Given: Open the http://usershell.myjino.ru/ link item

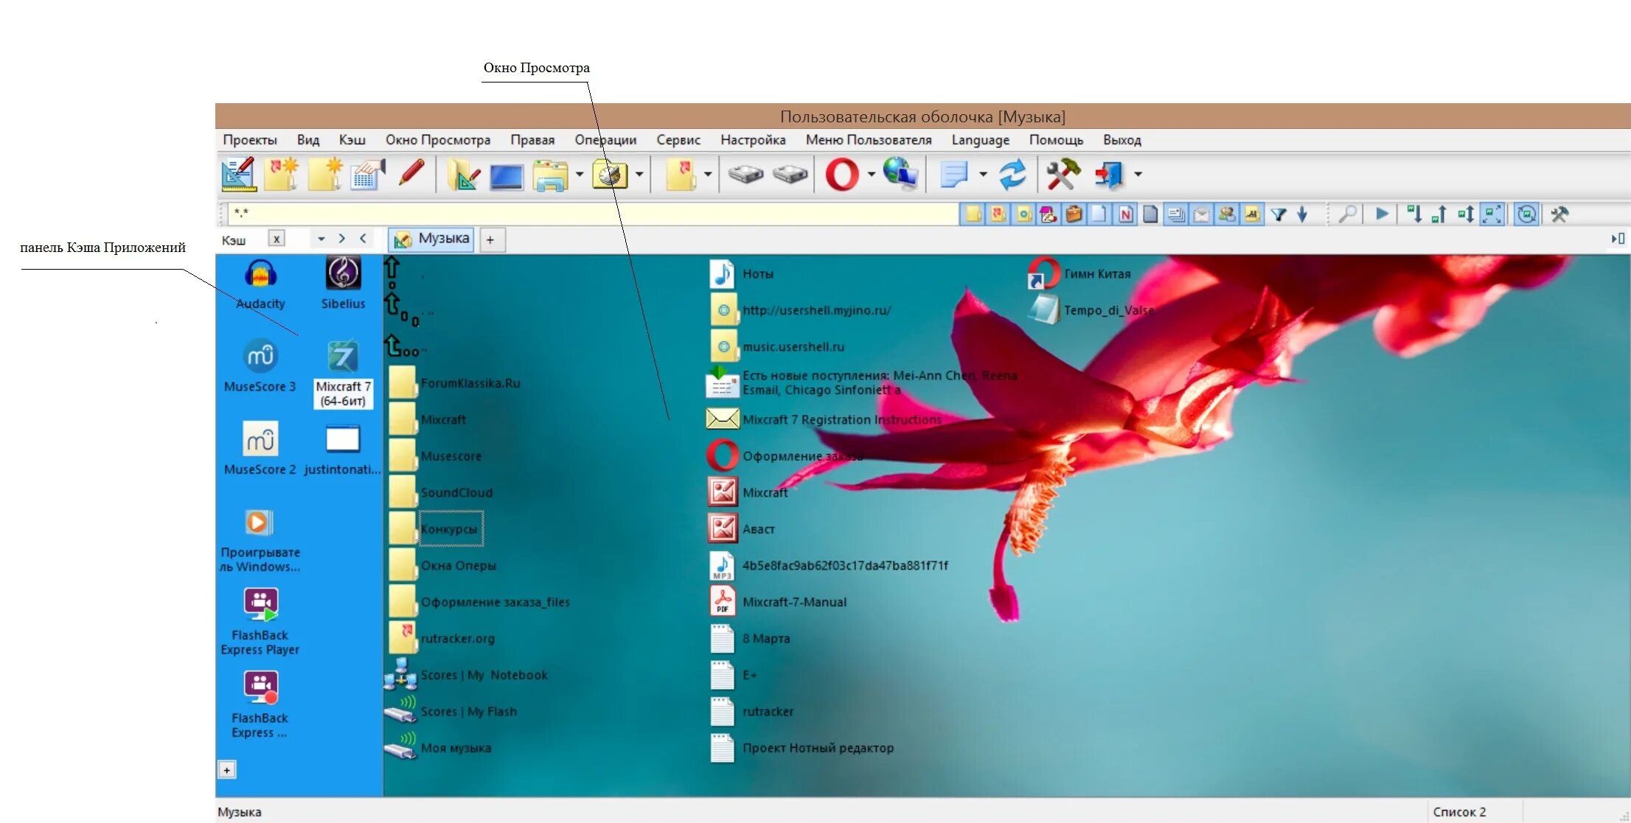Looking at the screenshot, I should (816, 310).
